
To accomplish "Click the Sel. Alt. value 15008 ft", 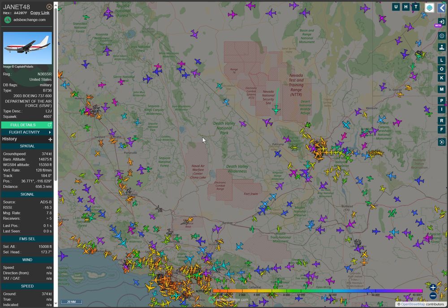I will click(45, 247).
